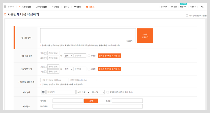Click the 0/300자 character counter
Screen dimensions: 210x113
click(x=129, y=41)
